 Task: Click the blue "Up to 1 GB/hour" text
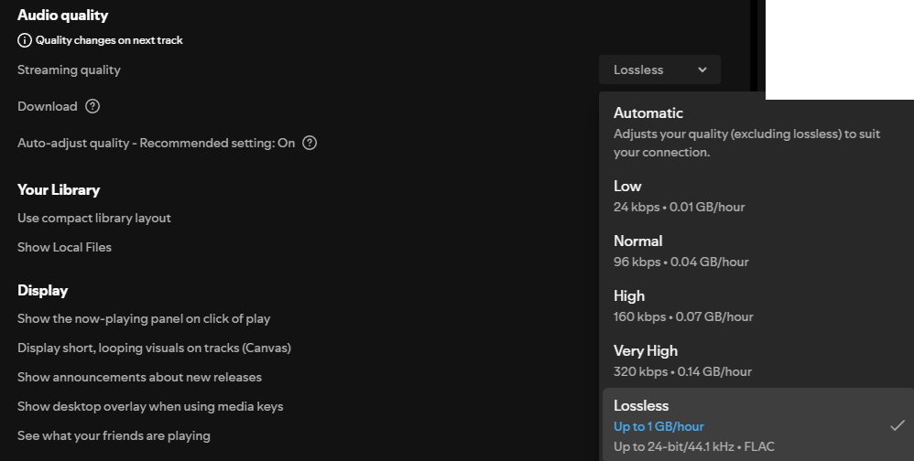pos(658,426)
